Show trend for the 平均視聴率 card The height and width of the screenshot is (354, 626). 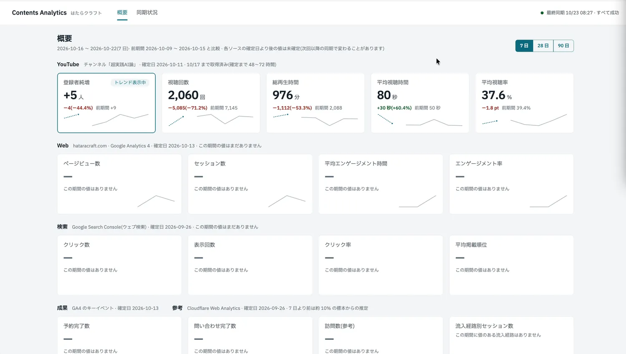[525, 103]
